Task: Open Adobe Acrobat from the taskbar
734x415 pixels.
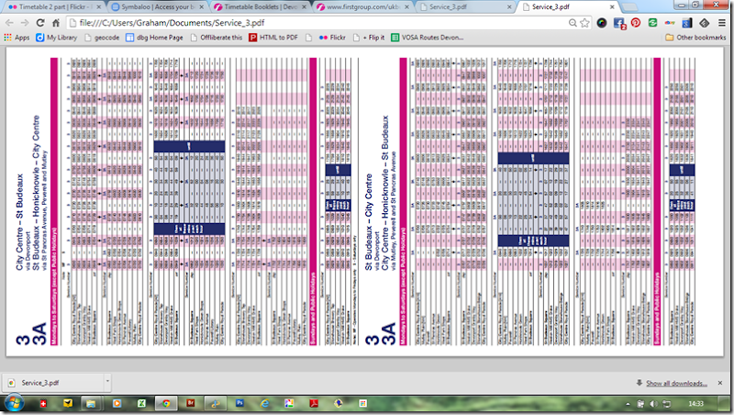Action: point(314,403)
